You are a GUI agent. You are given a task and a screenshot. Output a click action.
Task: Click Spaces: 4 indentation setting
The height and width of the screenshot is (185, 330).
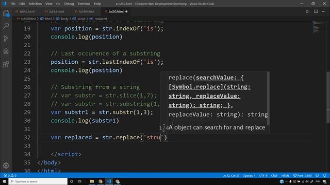click(249, 175)
